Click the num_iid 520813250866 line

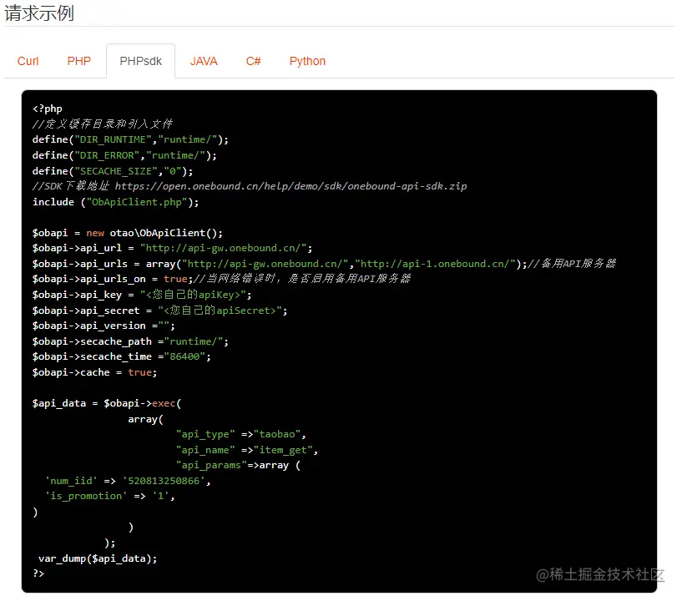click(x=128, y=481)
